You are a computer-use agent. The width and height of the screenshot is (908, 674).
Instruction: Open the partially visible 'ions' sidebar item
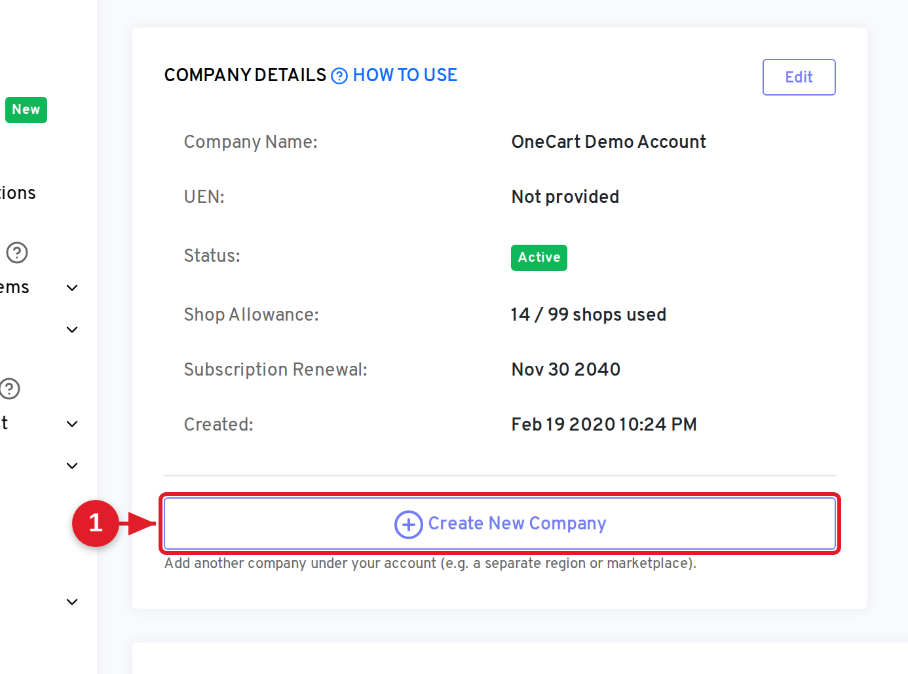18,193
